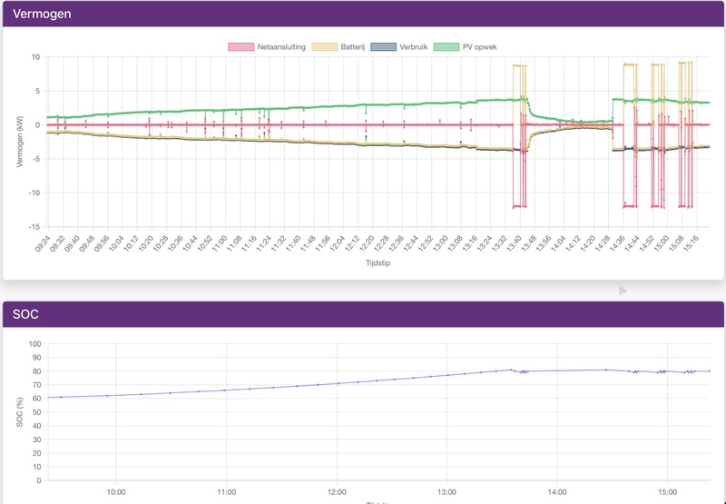This screenshot has width=726, height=504.
Task: Click the Netaansluiting legend label
Action: (281, 47)
